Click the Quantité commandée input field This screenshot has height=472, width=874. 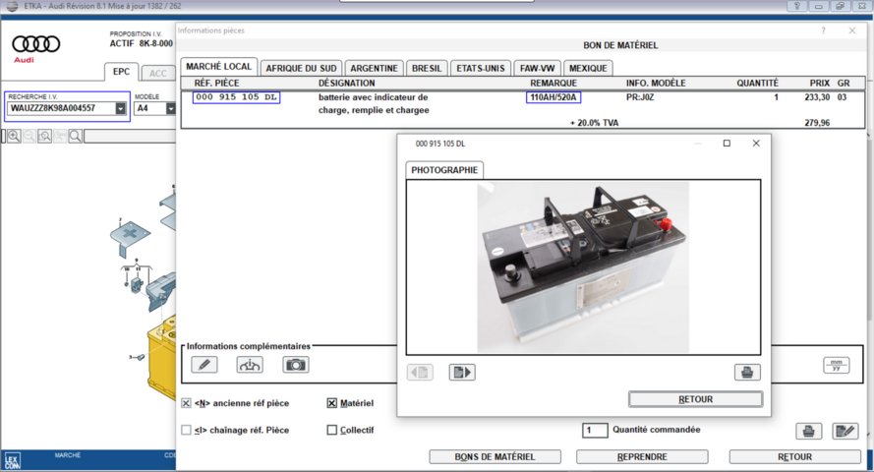pos(595,430)
